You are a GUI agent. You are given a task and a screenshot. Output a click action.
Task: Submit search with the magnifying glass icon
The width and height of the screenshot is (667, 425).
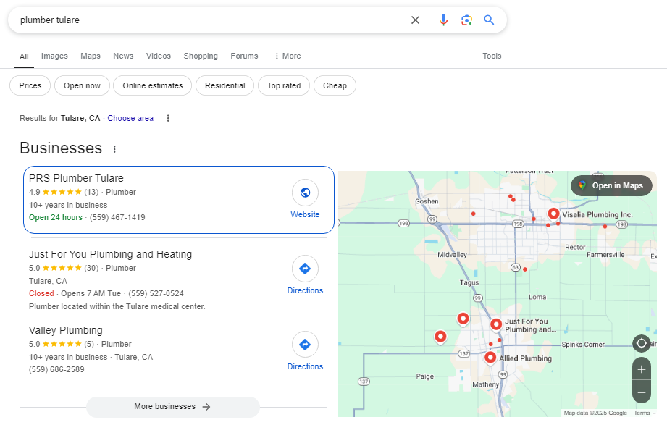point(489,20)
